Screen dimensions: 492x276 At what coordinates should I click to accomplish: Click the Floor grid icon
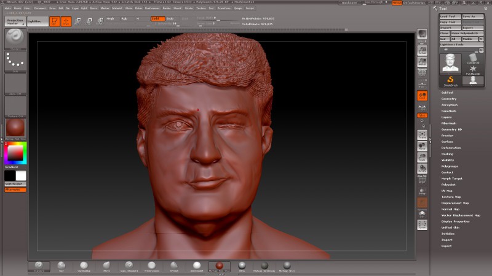423,85
